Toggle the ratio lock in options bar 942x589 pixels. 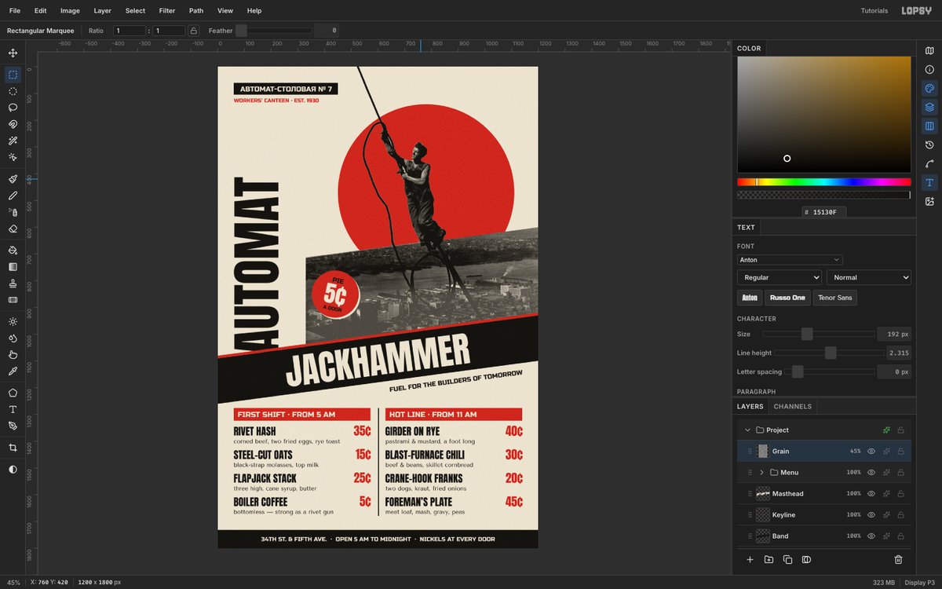tap(193, 31)
